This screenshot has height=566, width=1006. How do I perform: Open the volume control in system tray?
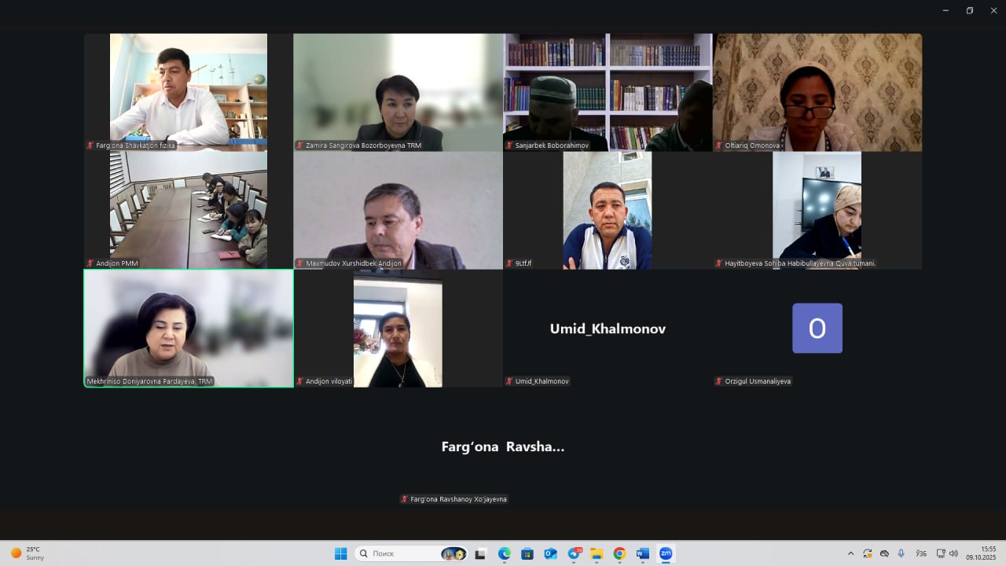(x=954, y=553)
